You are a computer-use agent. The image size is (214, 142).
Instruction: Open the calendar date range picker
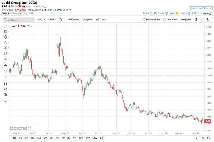point(102,138)
